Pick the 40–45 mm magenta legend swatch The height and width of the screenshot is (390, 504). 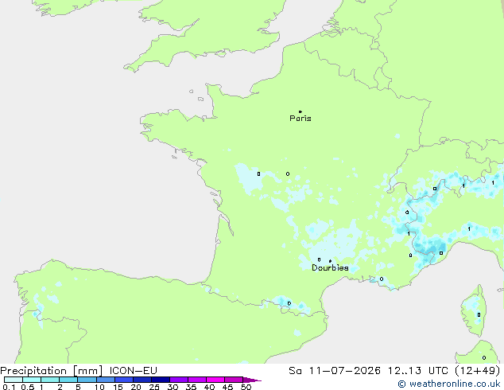pyautogui.click(x=215, y=380)
